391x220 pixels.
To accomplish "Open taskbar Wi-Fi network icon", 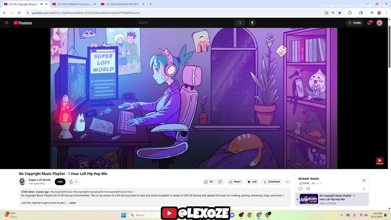I will (x=361, y=215).
